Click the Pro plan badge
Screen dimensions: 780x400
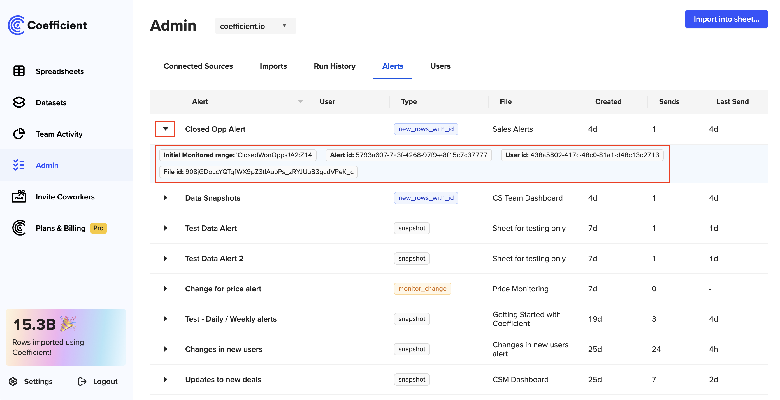(98, 228)
